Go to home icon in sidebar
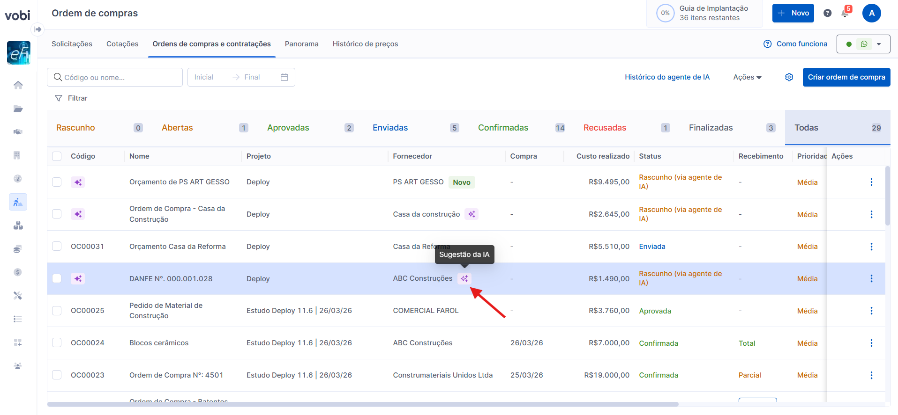Viewport: 898px width, 415px height. click(18, 85)
